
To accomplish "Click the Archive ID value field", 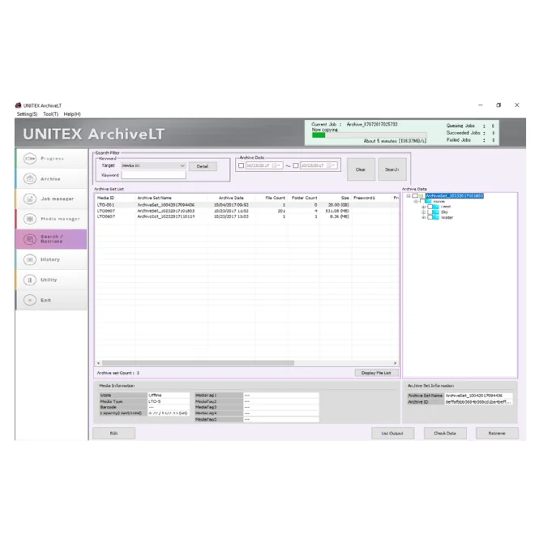I will point(479,402).
